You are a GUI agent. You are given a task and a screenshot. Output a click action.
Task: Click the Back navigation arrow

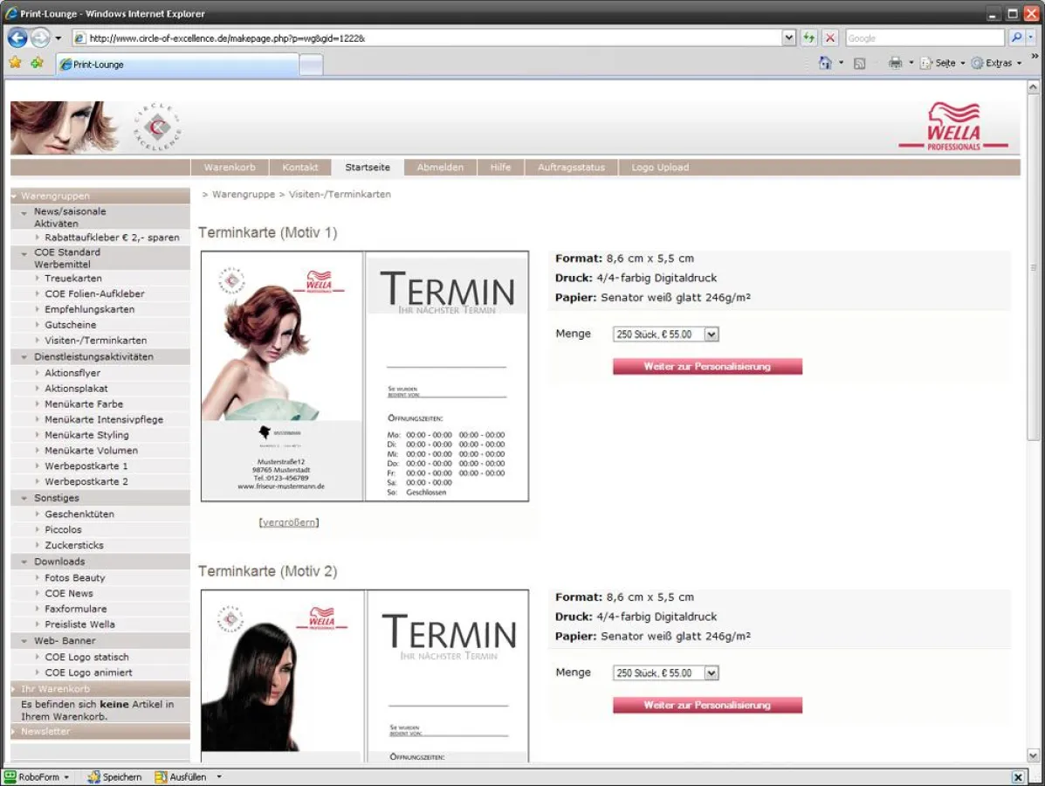(x=17, y=38)
